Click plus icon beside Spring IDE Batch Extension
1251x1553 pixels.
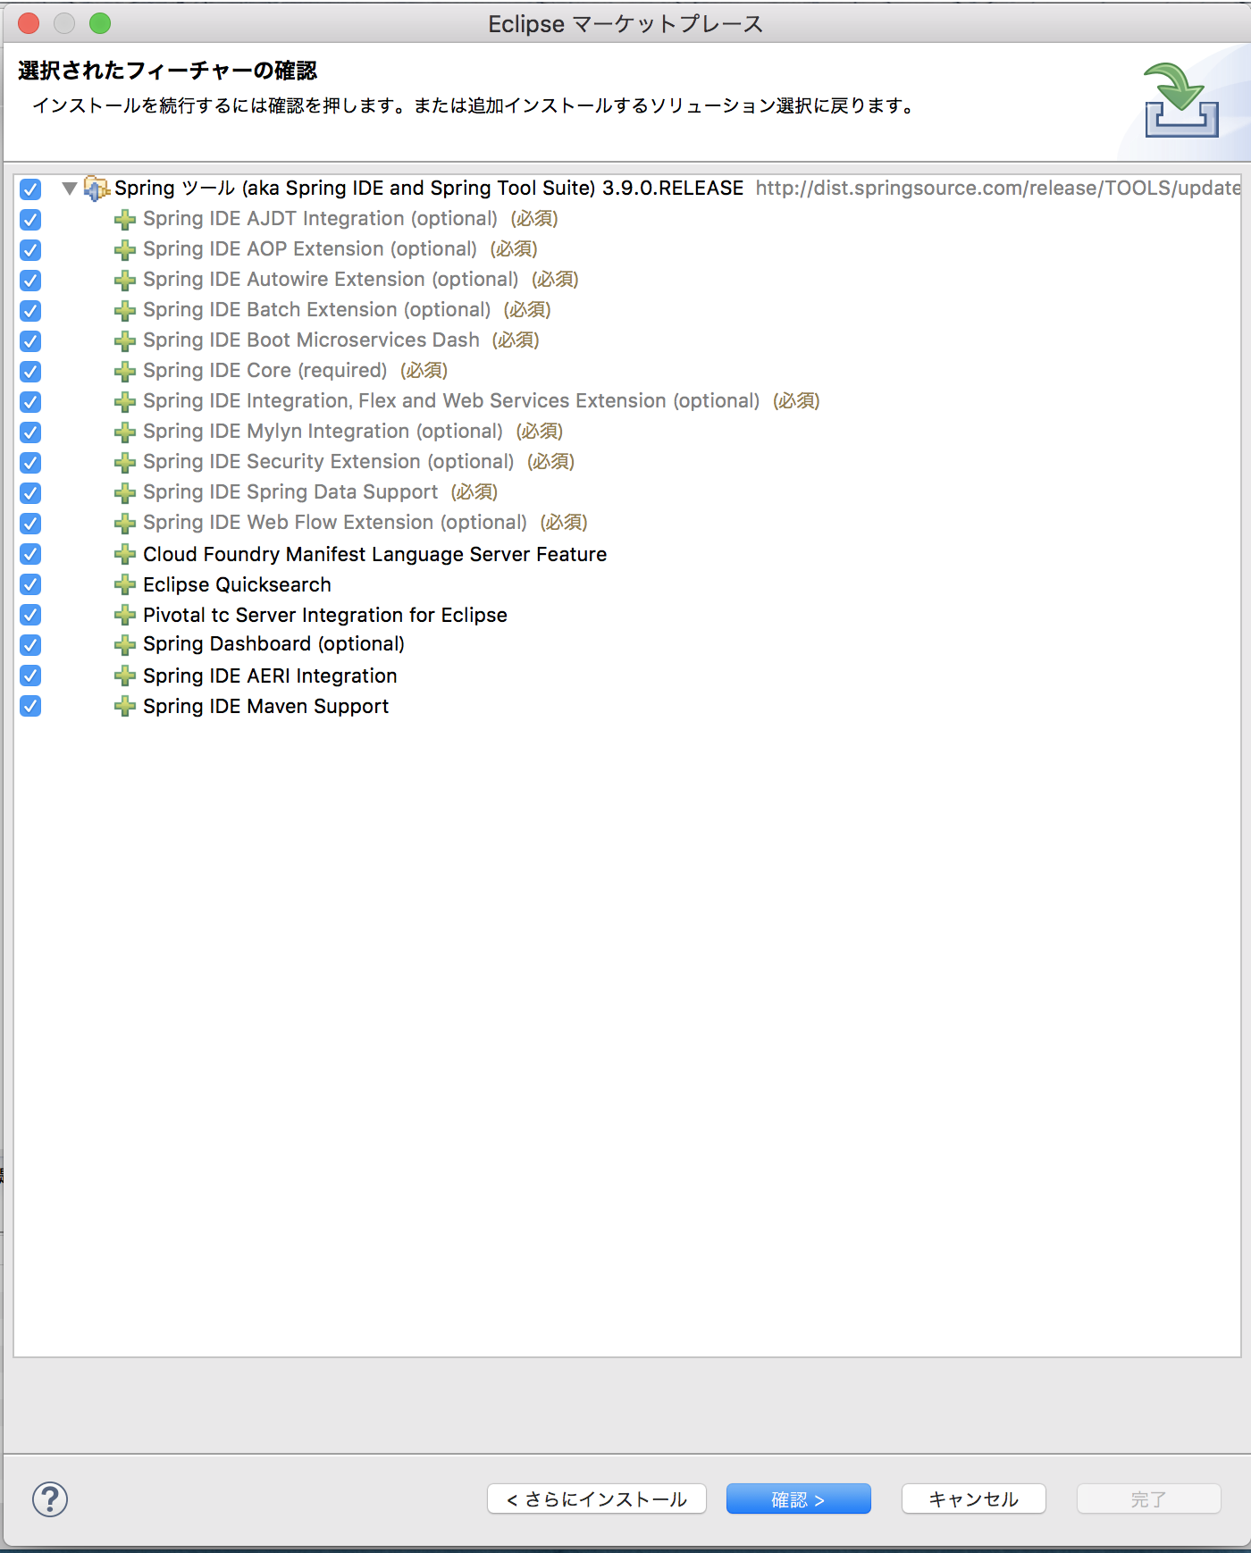point(125,310)
